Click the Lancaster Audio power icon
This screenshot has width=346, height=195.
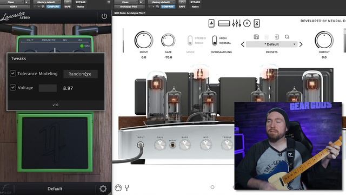click(104, 16)
